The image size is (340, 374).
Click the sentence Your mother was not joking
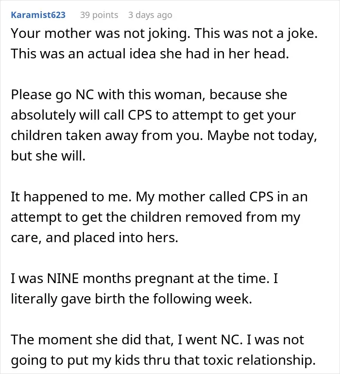[101, 34]
